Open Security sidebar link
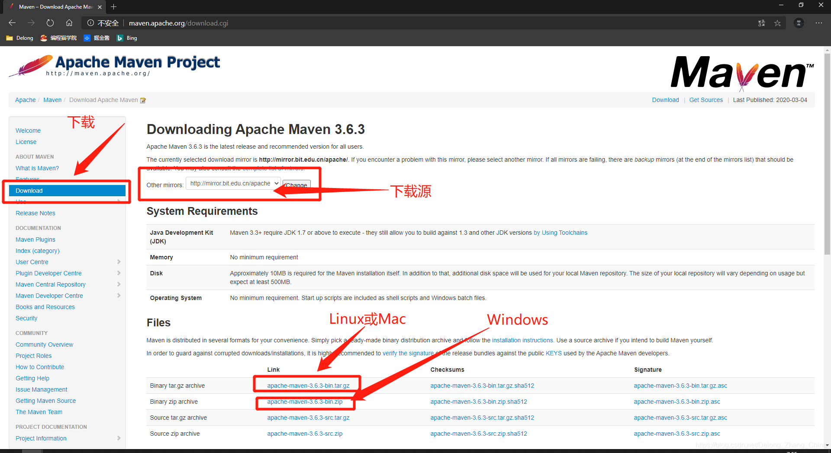The image size is (831, 453). [26, 318]
